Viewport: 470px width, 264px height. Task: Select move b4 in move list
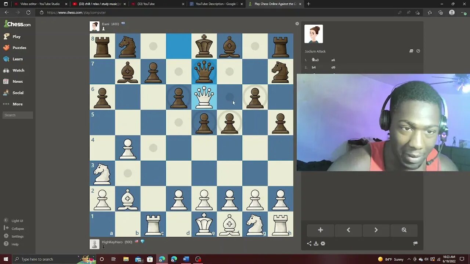coord(314,67)
